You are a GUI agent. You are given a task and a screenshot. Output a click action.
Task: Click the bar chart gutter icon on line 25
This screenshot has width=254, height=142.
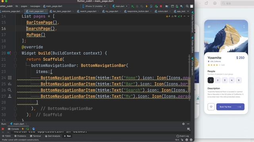(10, 84)
